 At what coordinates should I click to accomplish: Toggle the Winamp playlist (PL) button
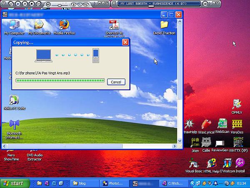coord(80,5)
